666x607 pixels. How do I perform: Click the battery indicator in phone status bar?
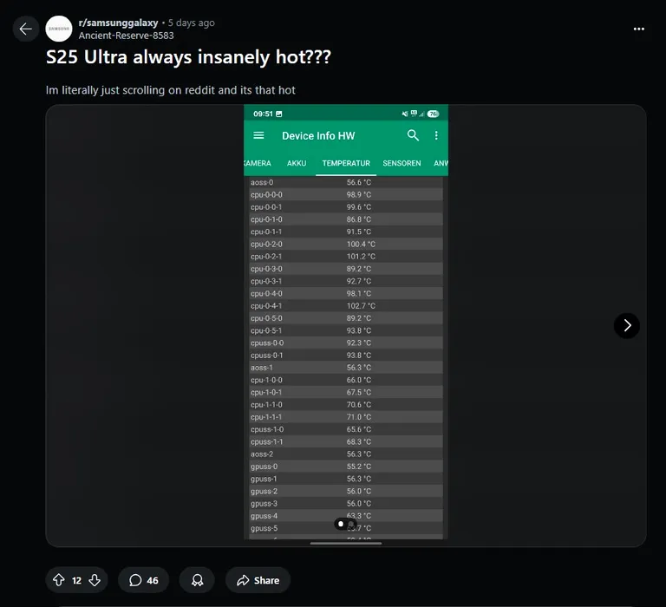(434, 114)
